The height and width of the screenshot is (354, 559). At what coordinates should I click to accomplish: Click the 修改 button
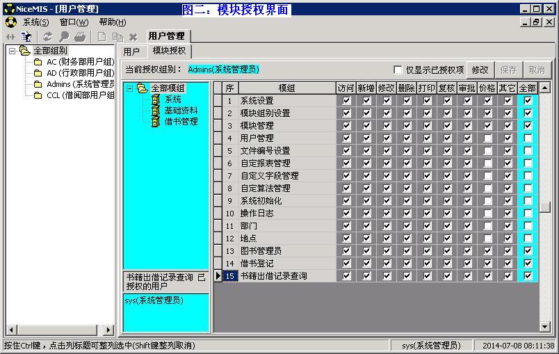480,70
